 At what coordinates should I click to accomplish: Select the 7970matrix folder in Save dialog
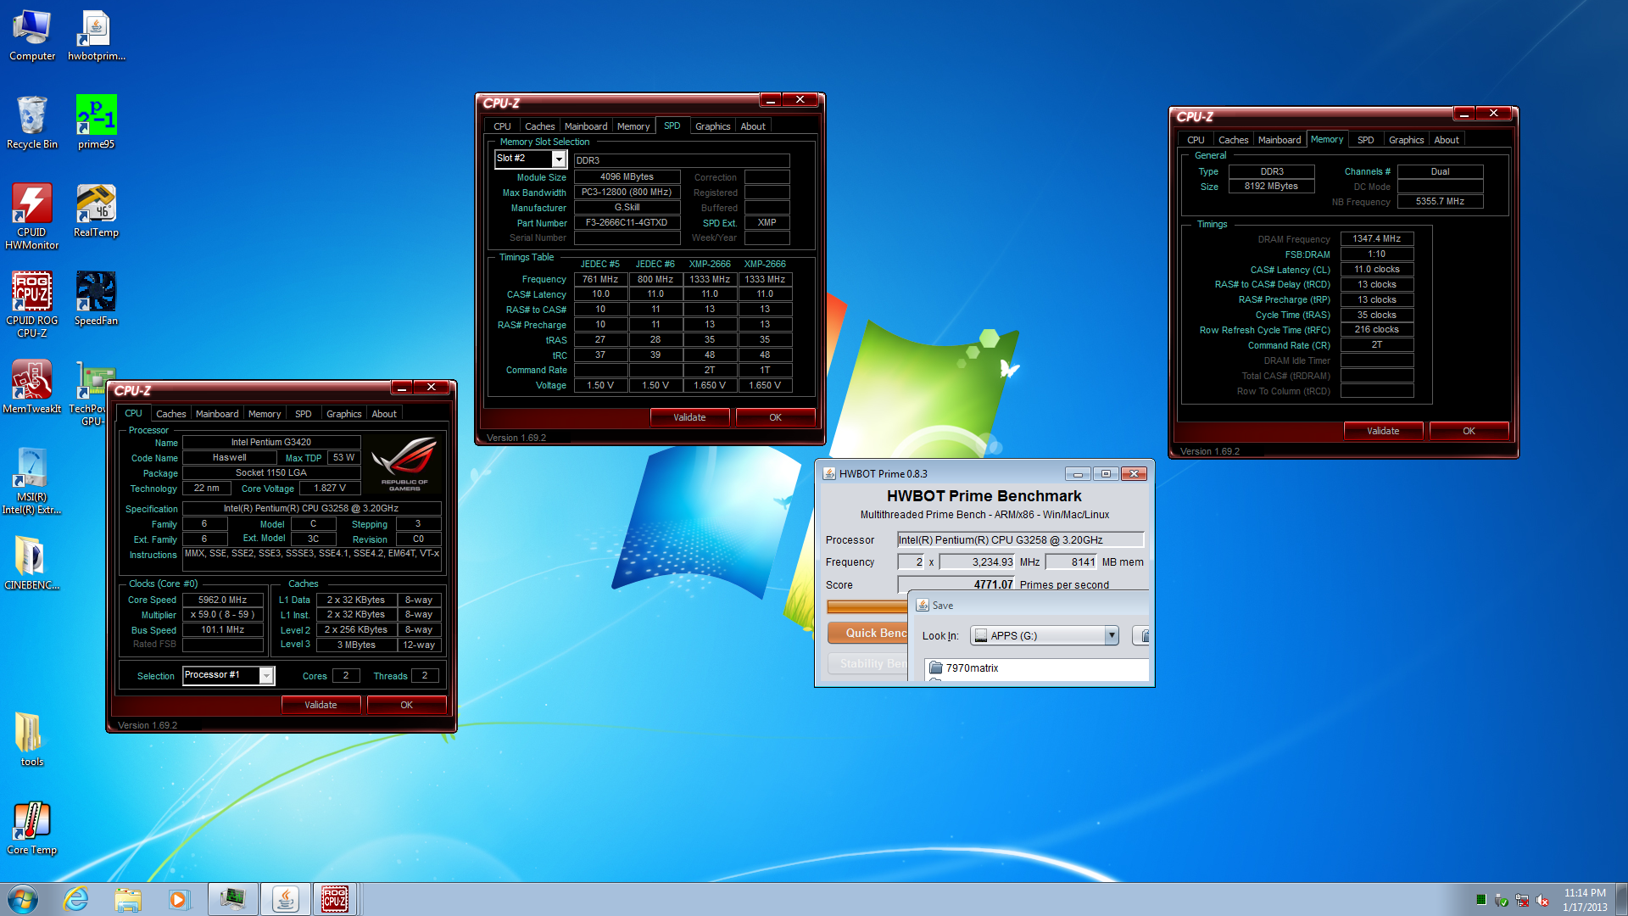pos(972,668)
